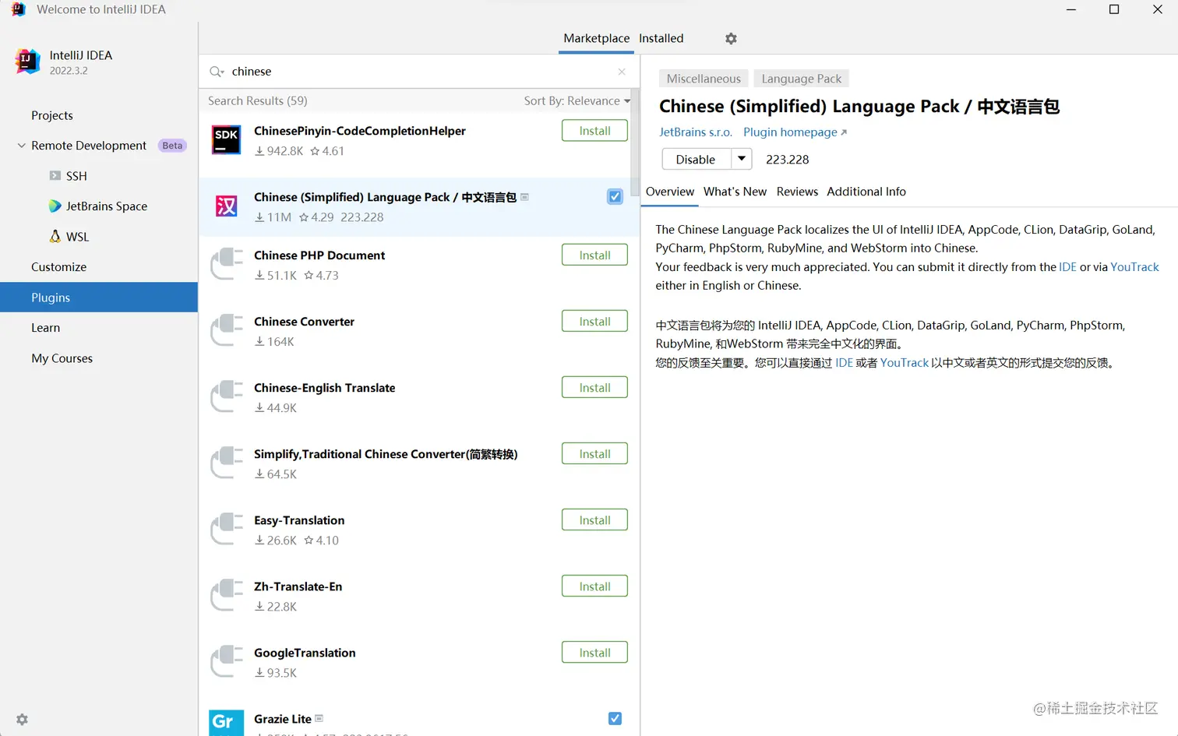Install Chinese Converter plugin

(594, 322)
